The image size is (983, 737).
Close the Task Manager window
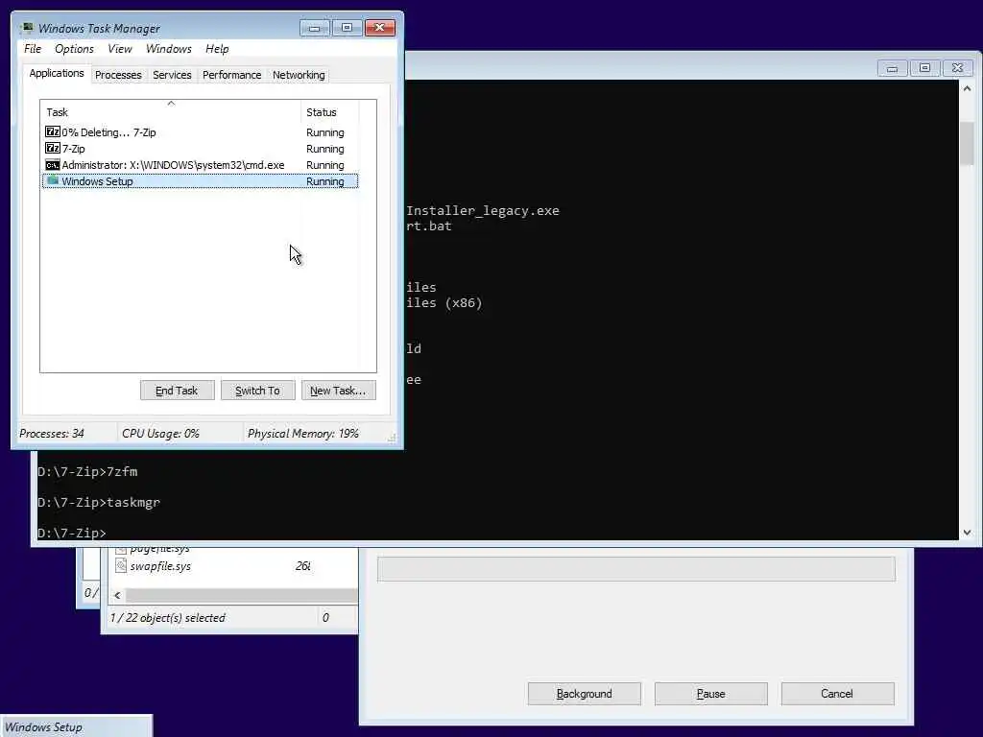pyautogui.click(x=380, y=28)
